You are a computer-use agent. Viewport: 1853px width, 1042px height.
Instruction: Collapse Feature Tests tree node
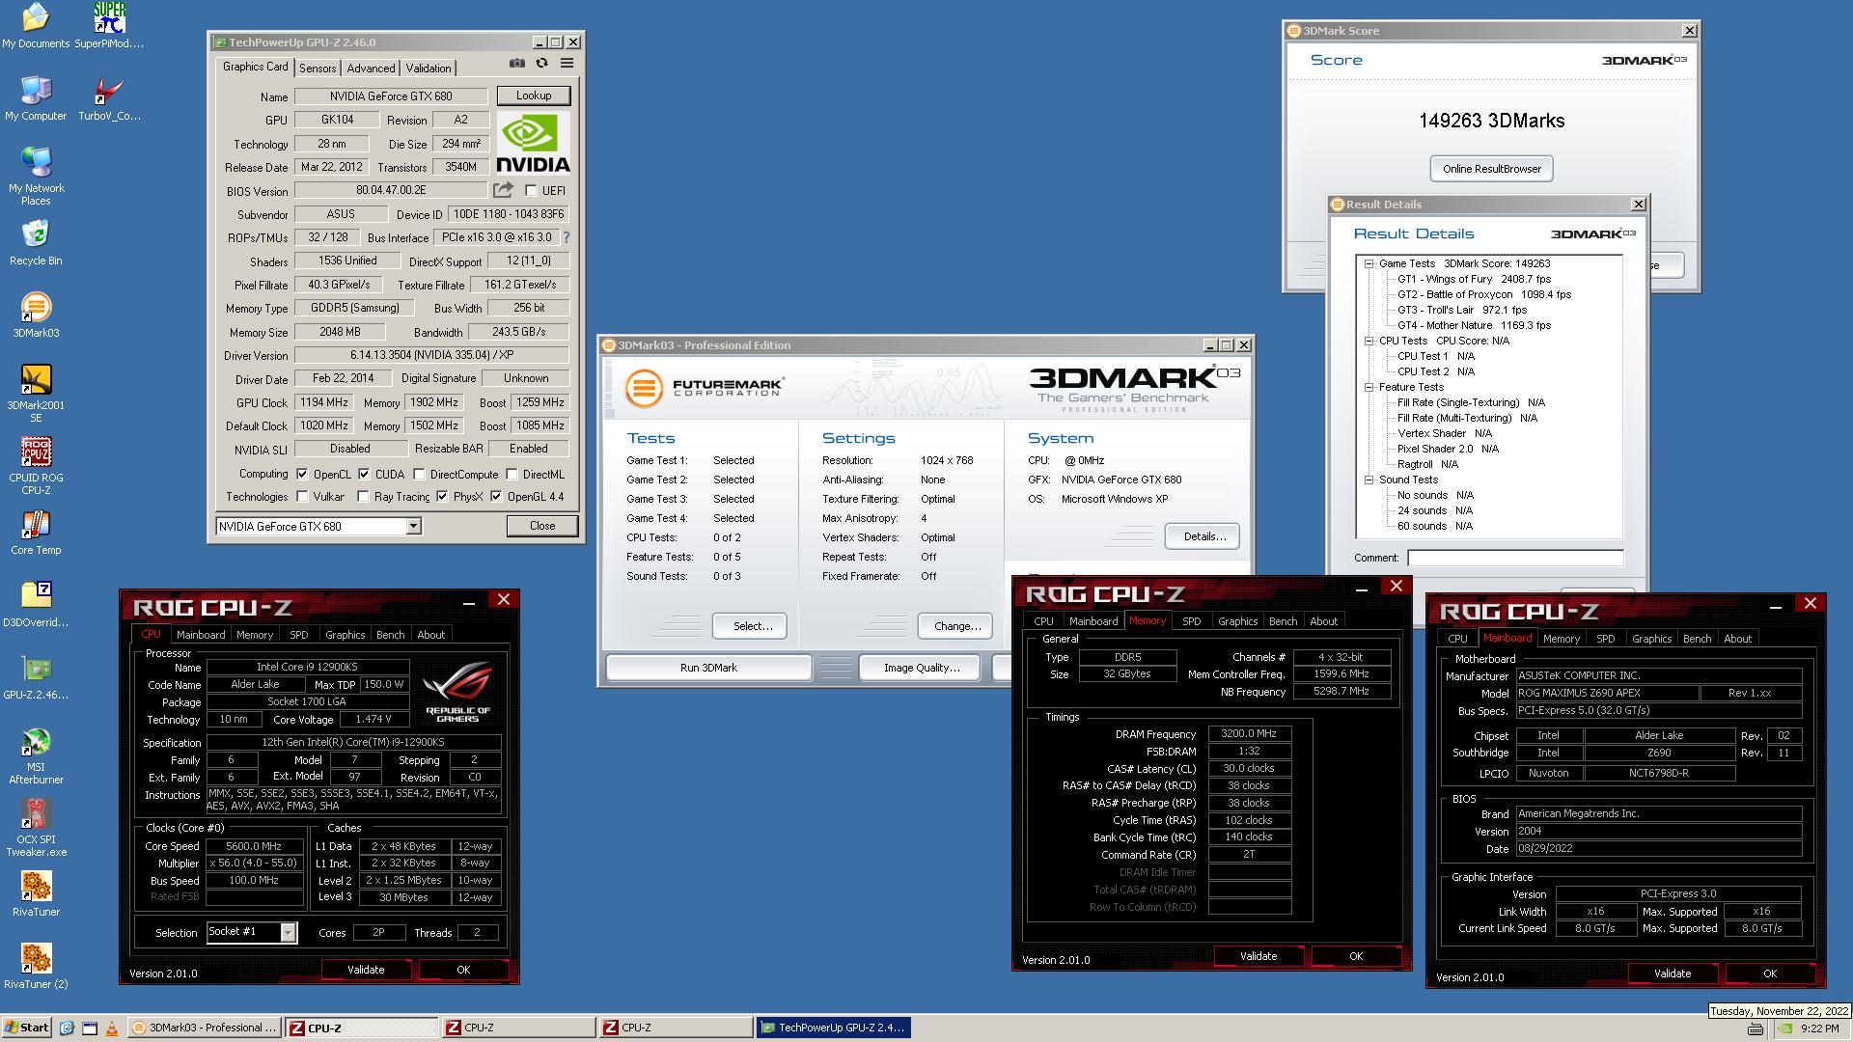tap(1369, 387)
